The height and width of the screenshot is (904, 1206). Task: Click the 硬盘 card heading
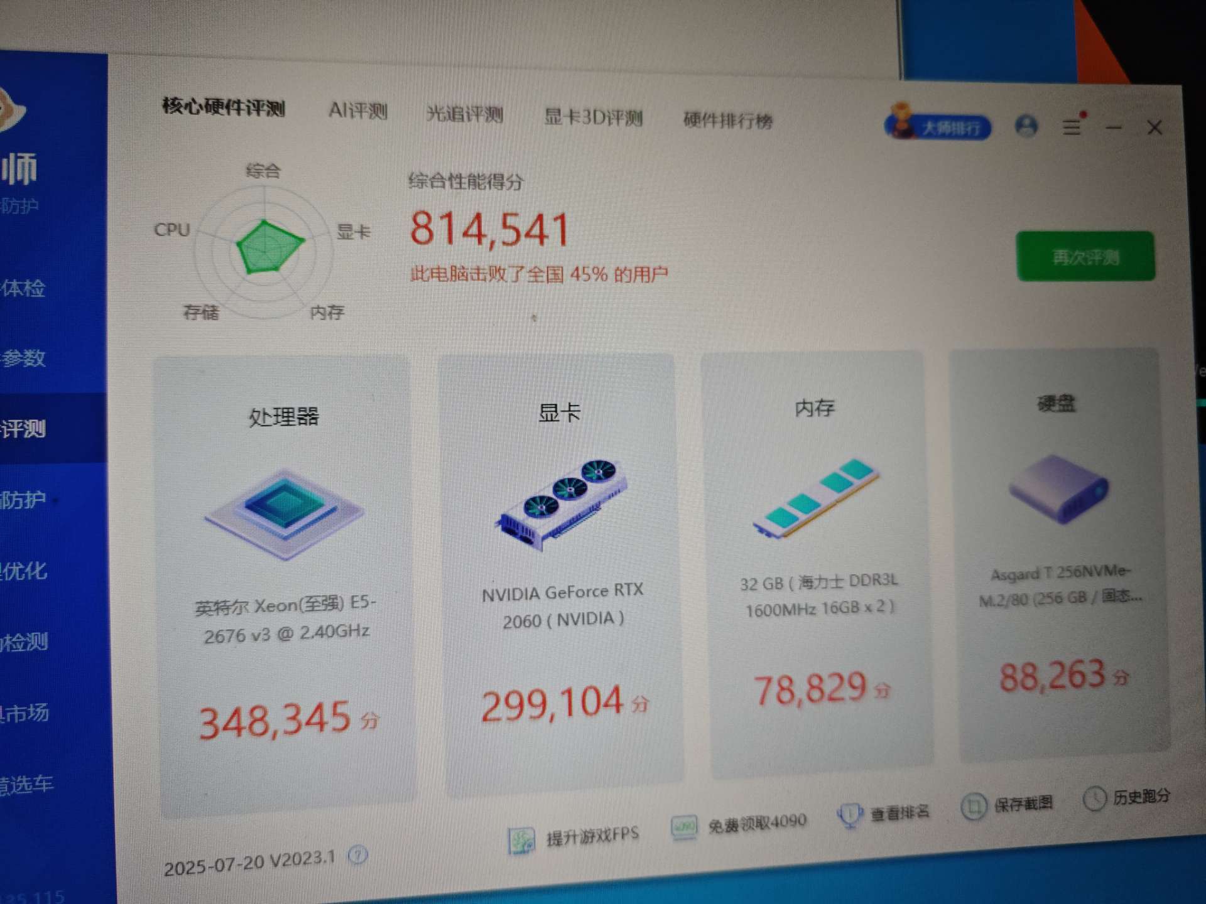[1057, 403]
